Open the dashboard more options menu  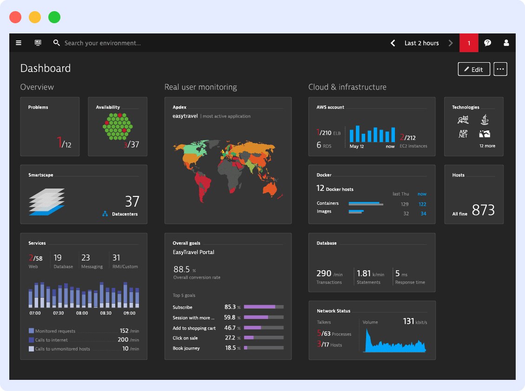500,69
